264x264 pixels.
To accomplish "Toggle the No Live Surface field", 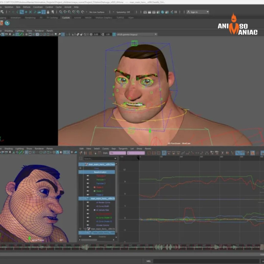I will click(97, 12).
